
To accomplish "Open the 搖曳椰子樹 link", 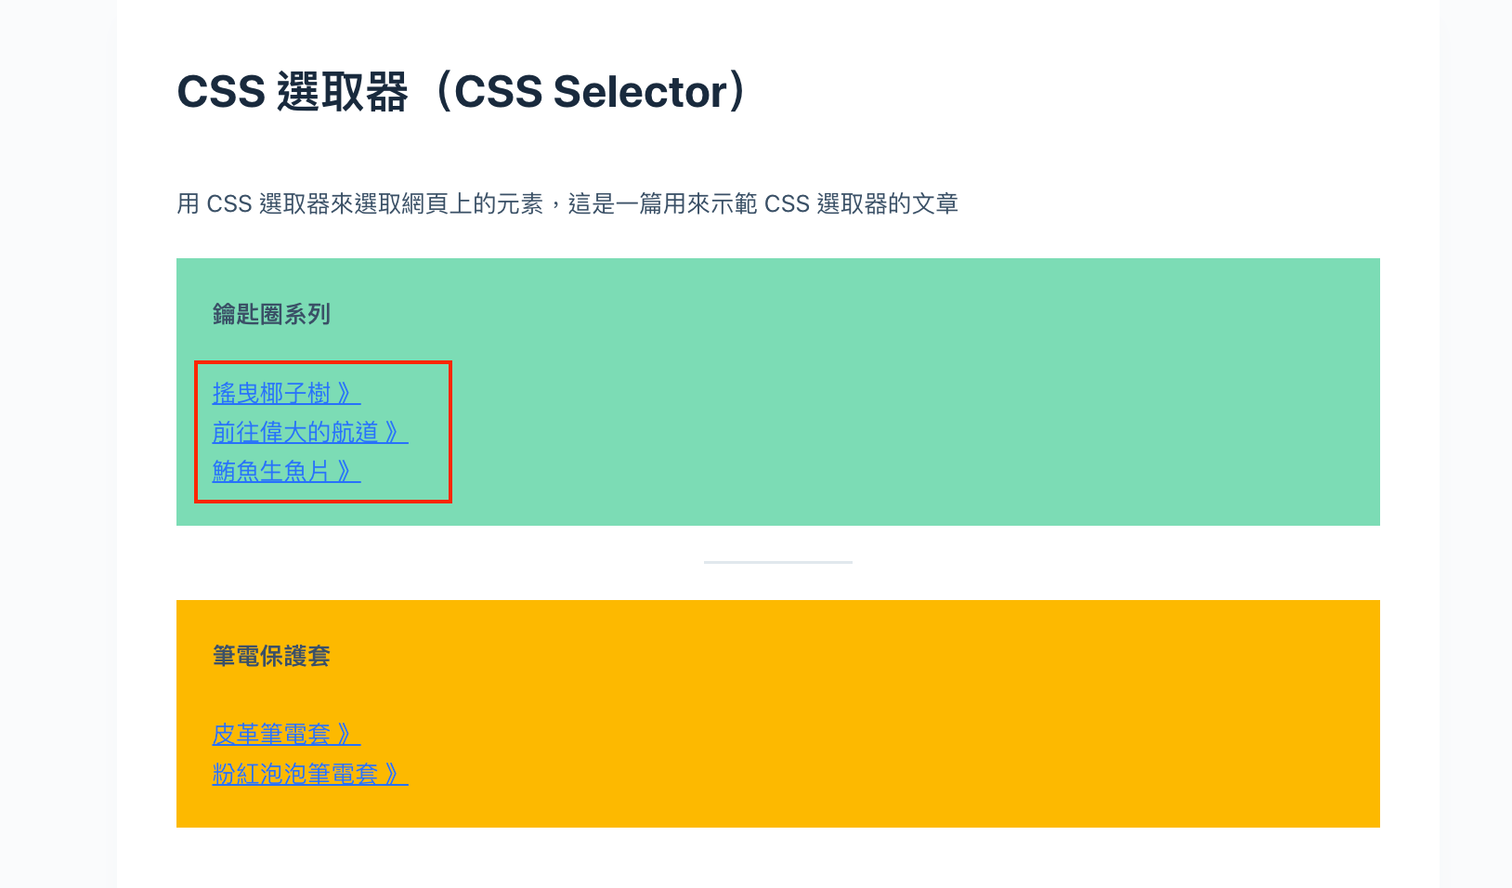I will point(286,393).
